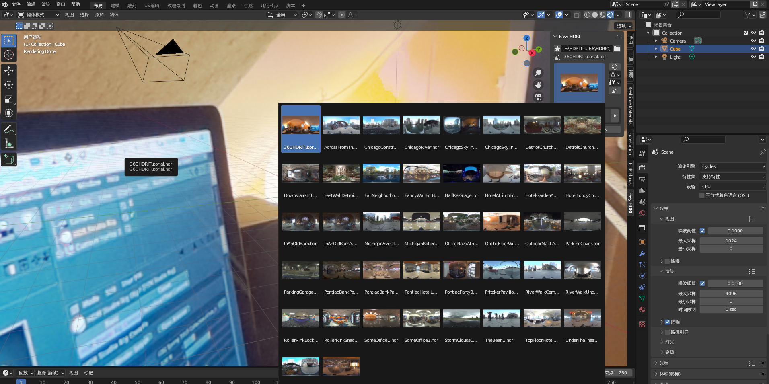Uncheck the Collection exclude checkbox in outliner
Screen dimensions: 769x384
[x=746, y=33]
